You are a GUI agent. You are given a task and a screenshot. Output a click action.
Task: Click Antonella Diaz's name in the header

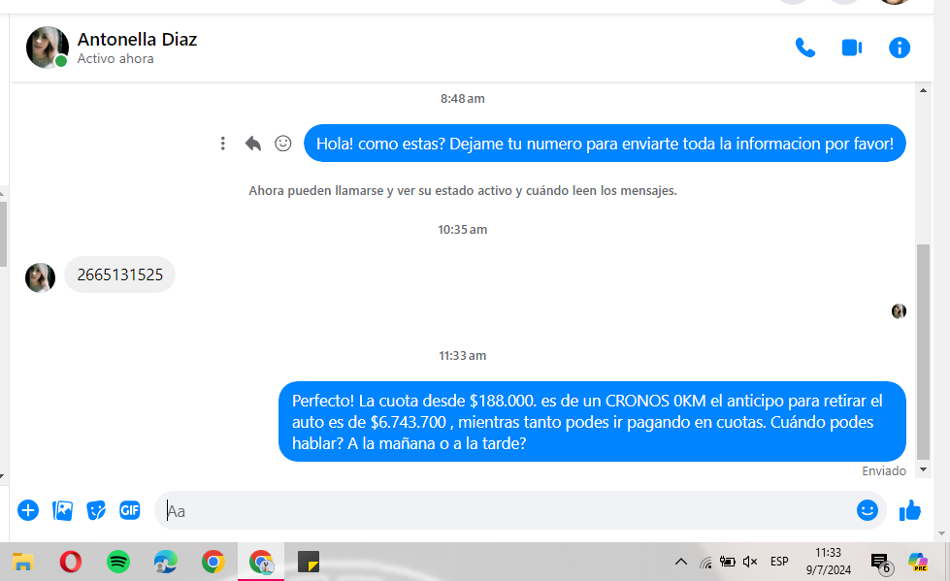(137, 40)
